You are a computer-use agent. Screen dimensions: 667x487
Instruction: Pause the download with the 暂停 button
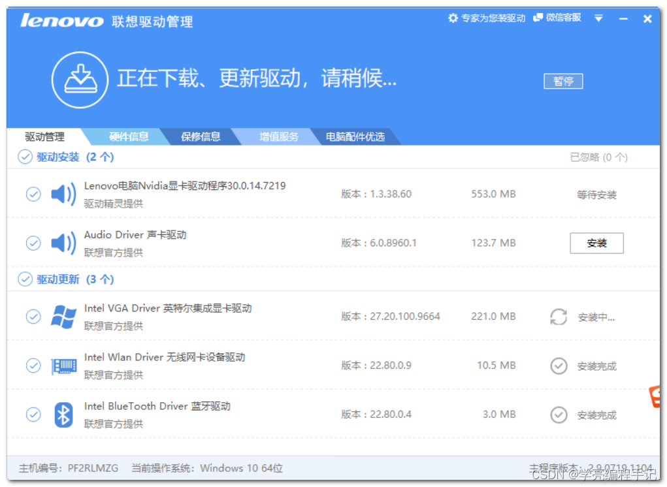click(x=563, y=81)
